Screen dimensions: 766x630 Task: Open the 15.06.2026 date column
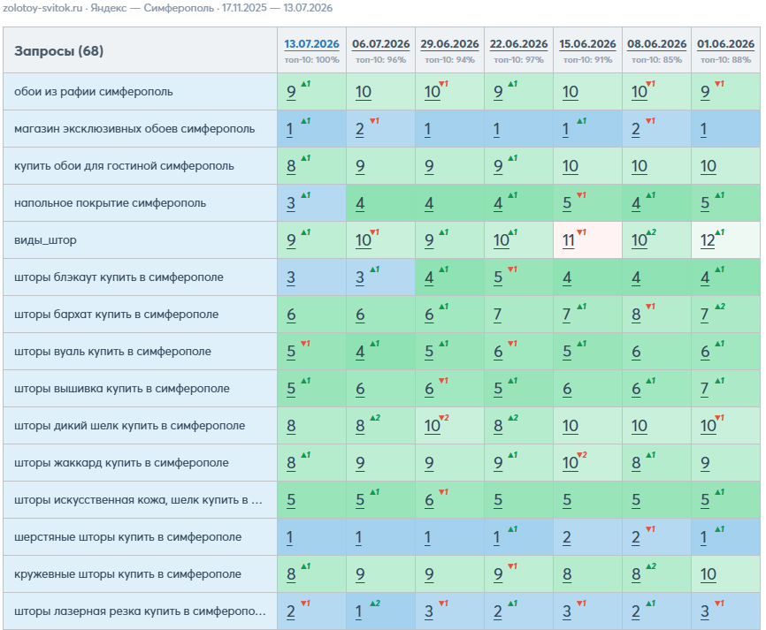[x=587, y=44]
